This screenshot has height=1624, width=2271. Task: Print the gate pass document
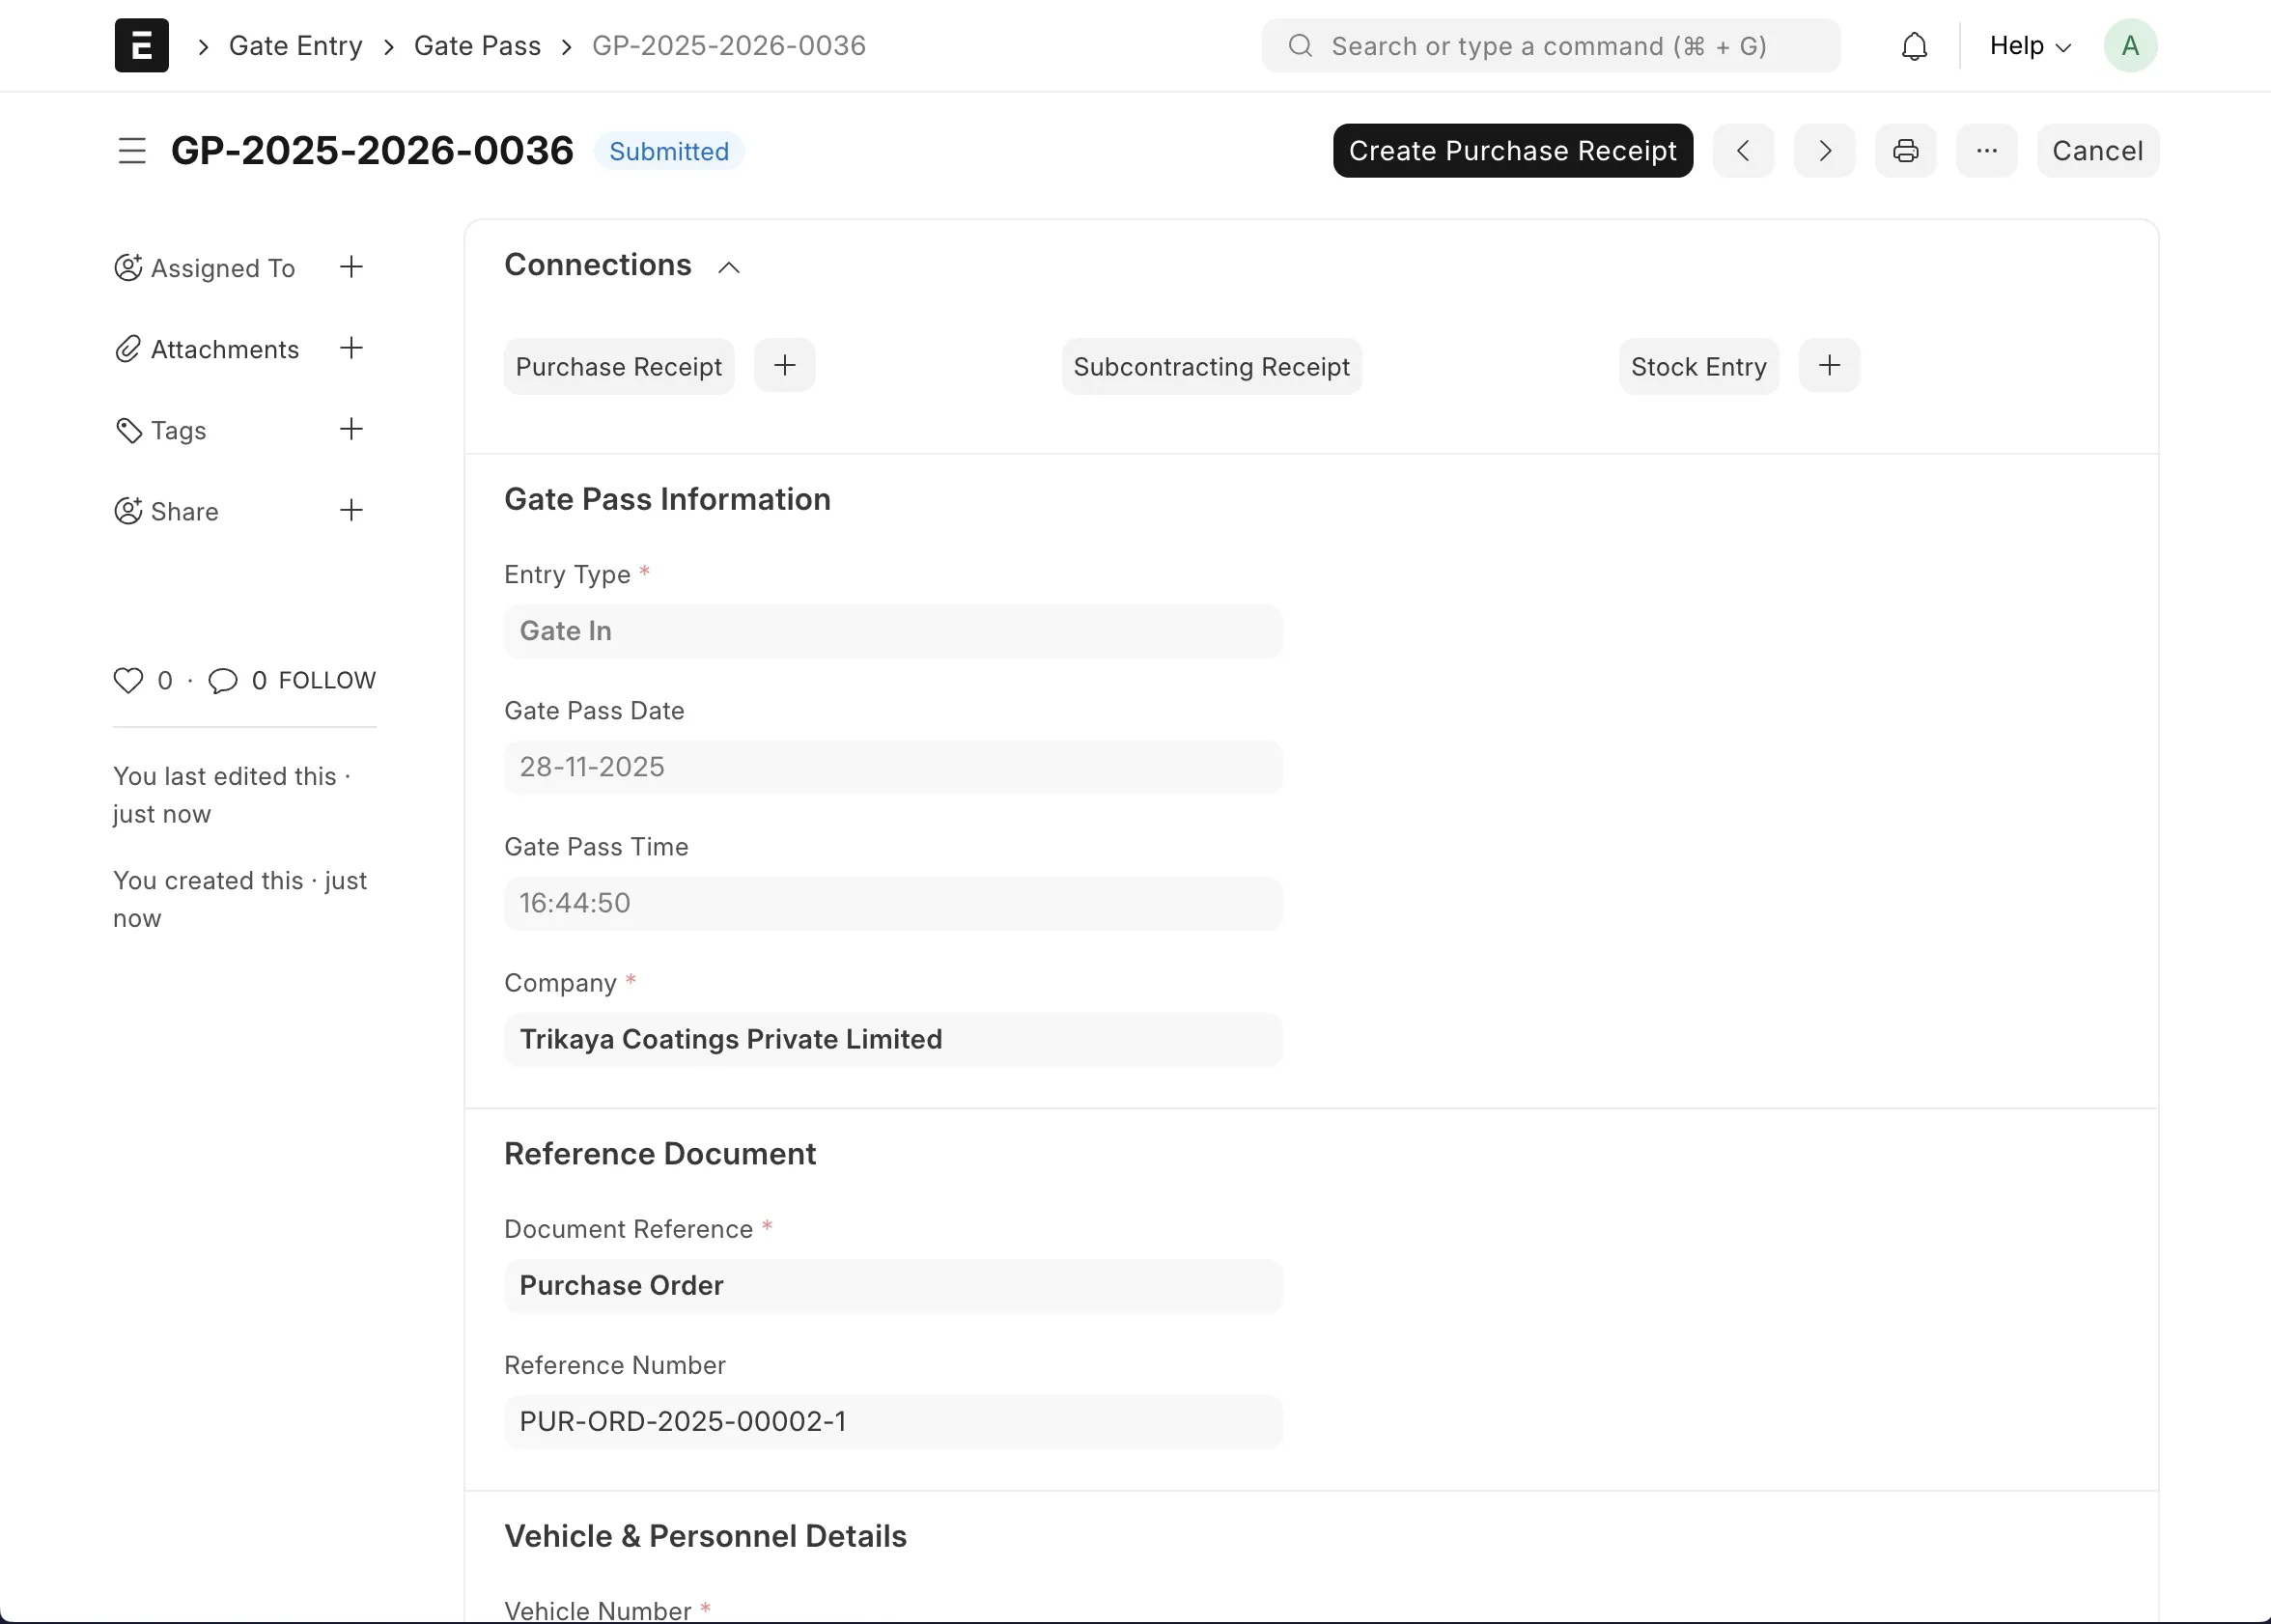click(1905, 150)
